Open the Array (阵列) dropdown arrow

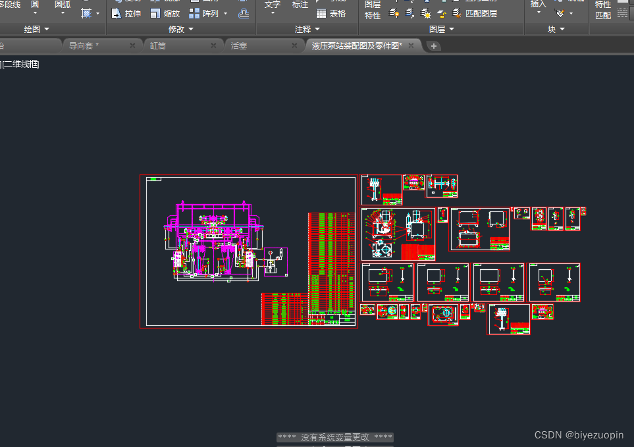click(225, 14)
